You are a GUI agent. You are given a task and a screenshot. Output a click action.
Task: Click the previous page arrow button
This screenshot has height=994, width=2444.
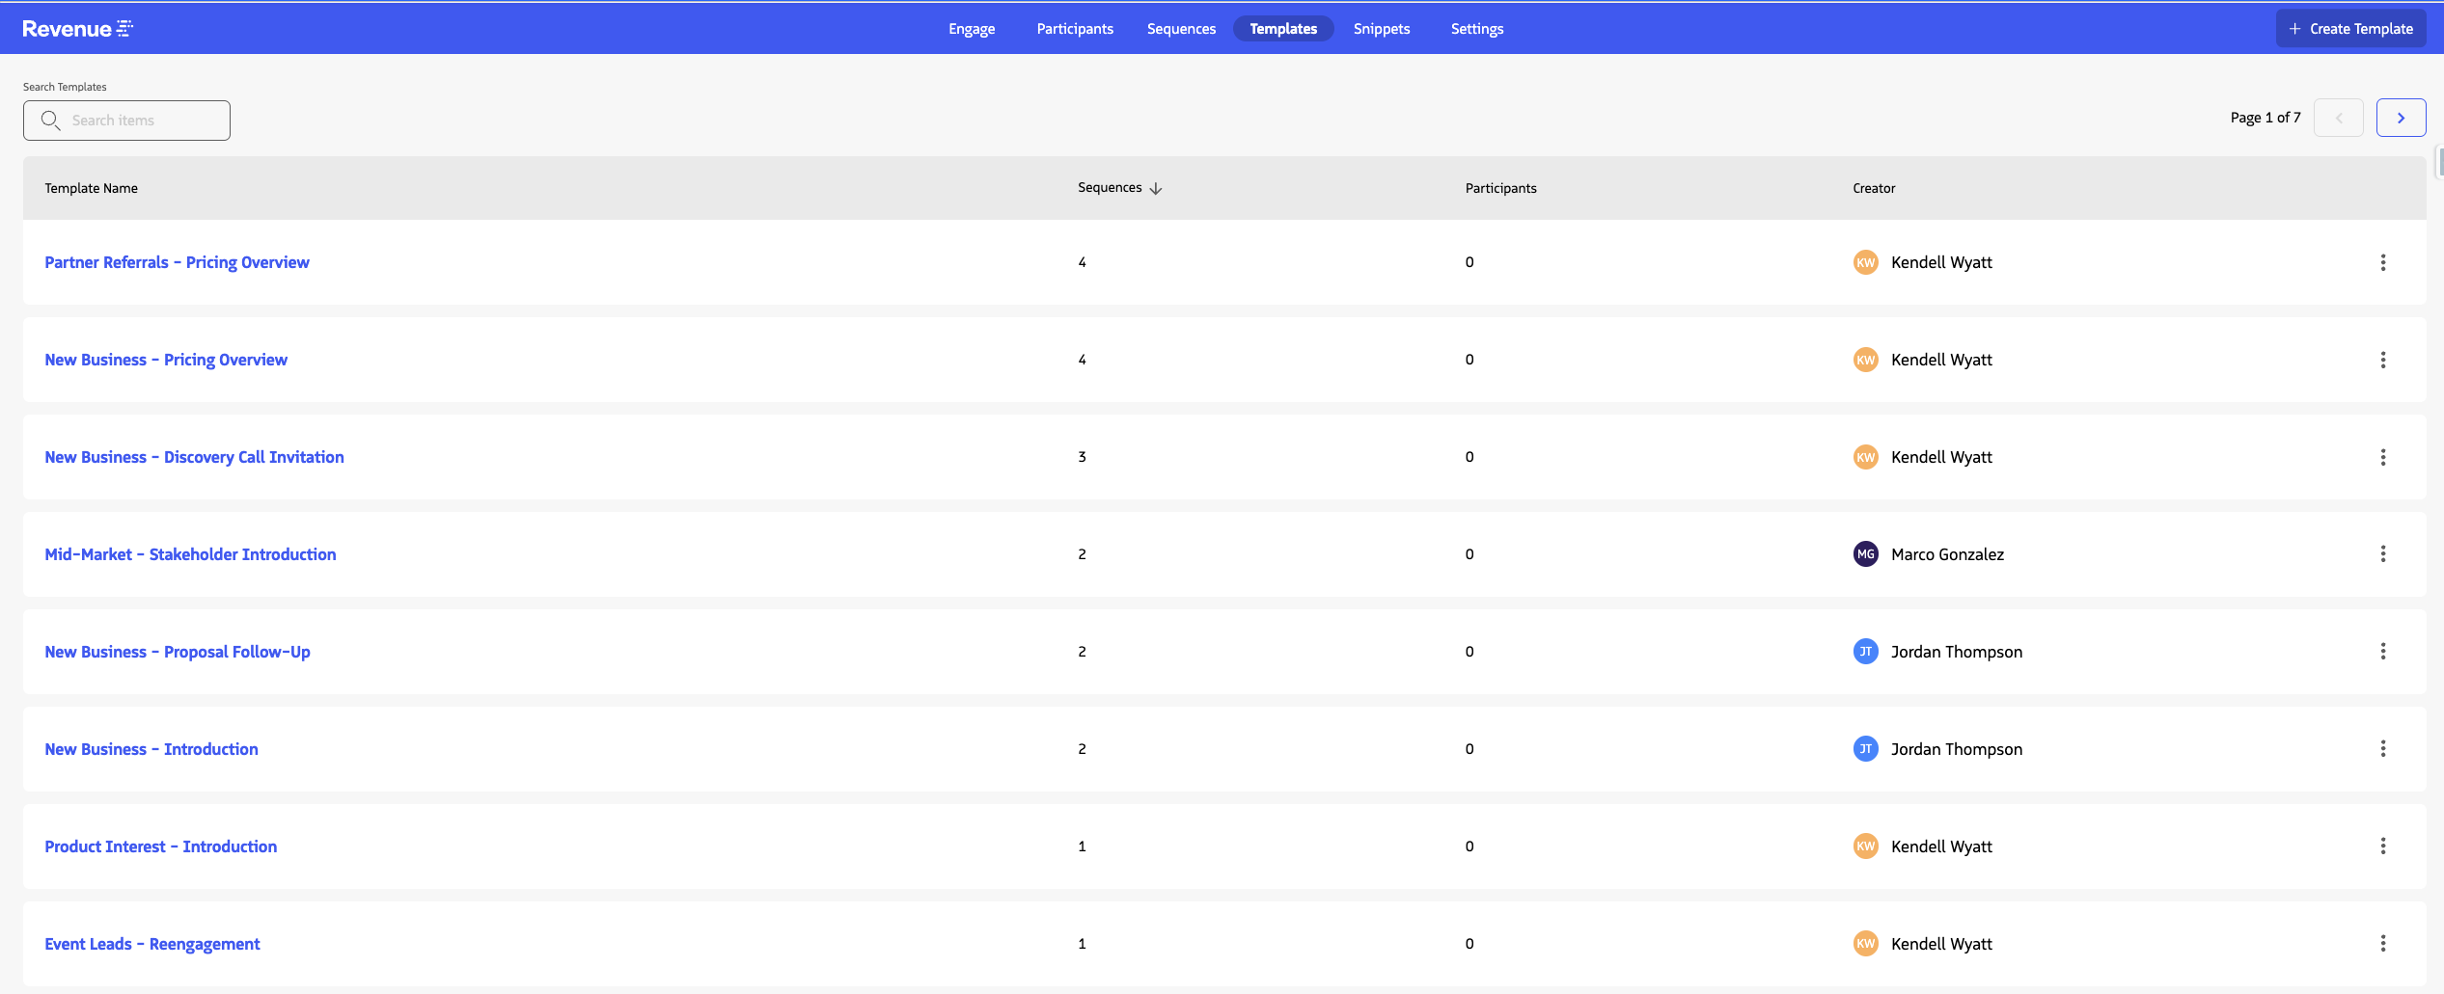coord(2338,118)
